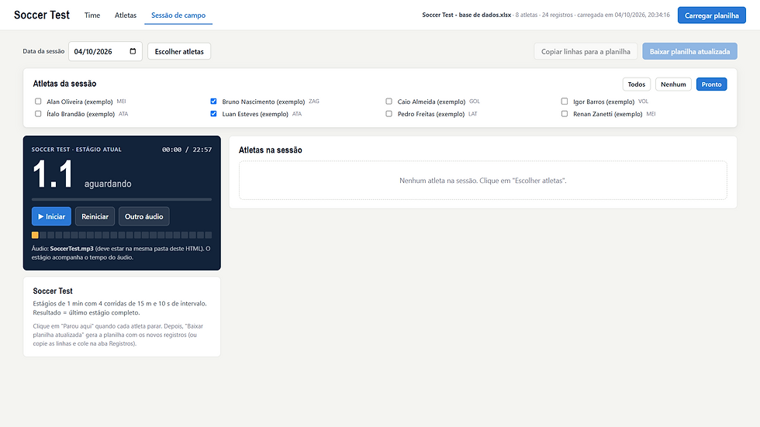Deselect all athletes with Nenhum
This screenshot has height=427, width=760.
(673, 84)
